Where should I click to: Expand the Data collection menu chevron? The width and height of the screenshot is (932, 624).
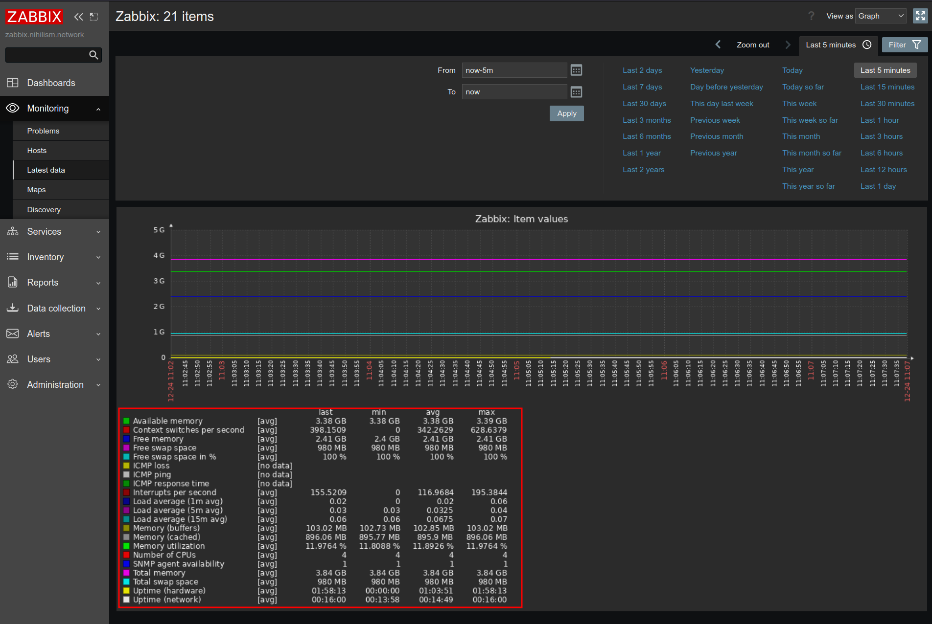pyautogui.click(x=98, y=309)
